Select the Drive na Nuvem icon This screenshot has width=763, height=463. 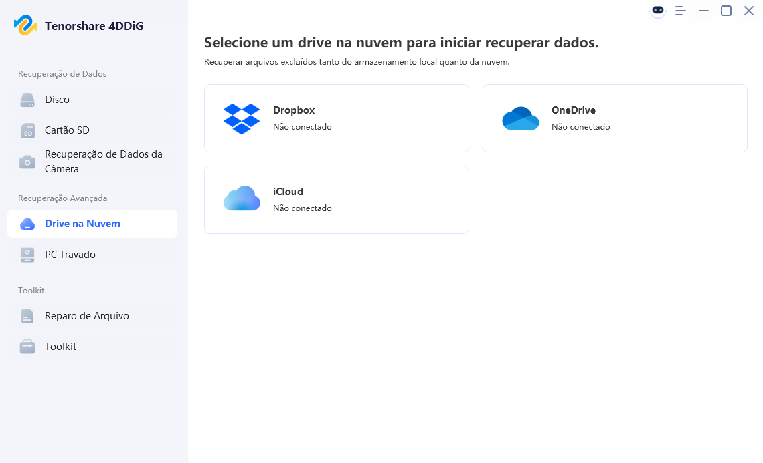click(x=27, y=224)
